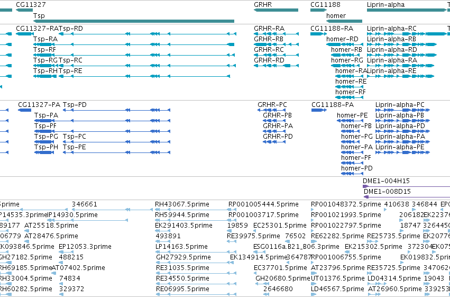
Task: Click protein homer-PE
Action: pos(352,115)
